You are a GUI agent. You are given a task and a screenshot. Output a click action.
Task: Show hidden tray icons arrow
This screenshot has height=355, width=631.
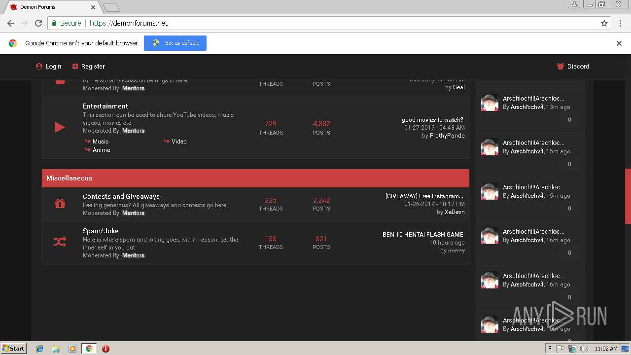click(550, 349)
